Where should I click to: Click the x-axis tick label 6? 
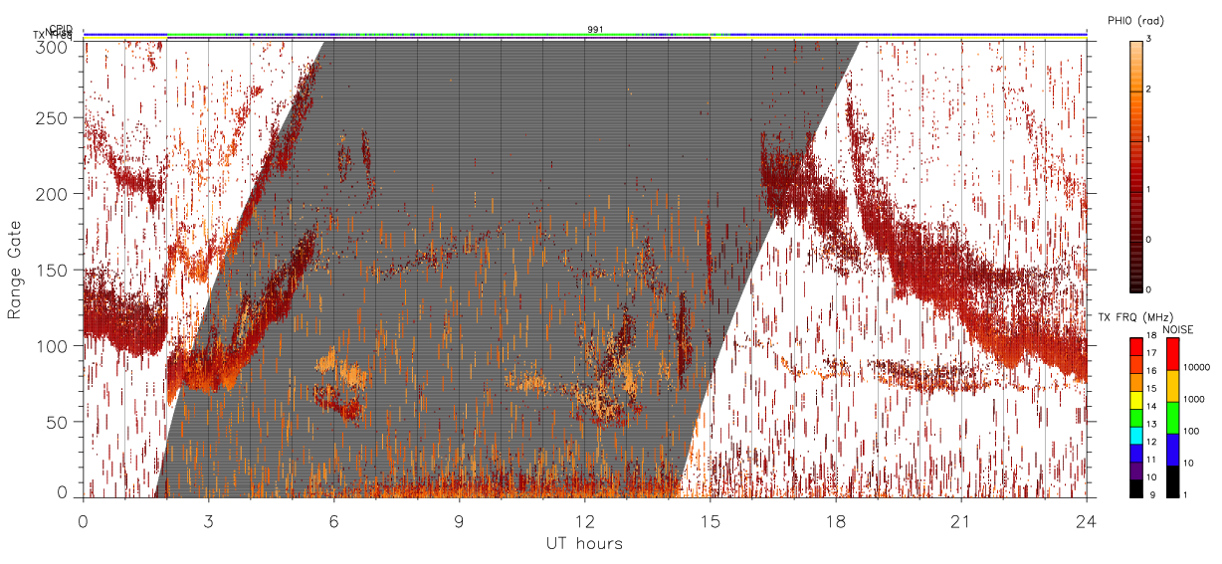(x=333, y=520)
